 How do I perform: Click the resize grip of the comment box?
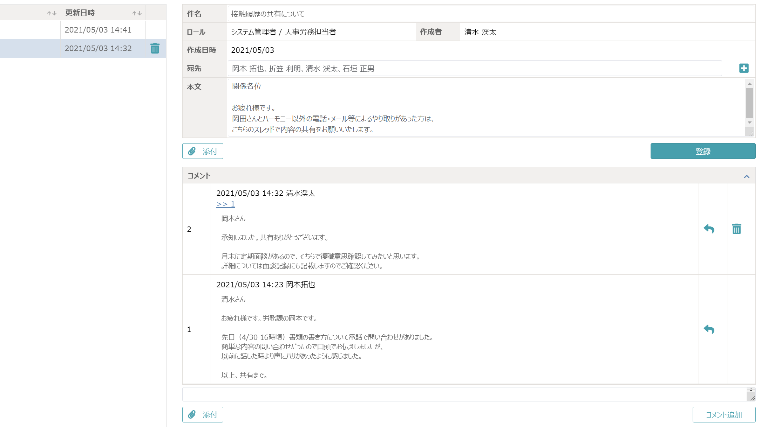tap(752, 398)
